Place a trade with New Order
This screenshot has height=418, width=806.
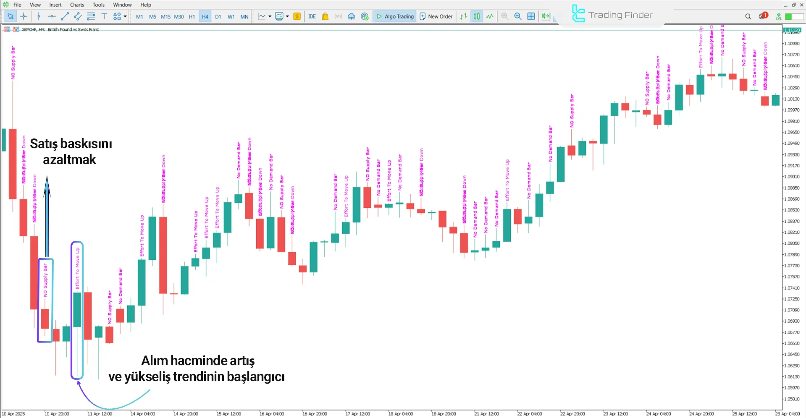tap(436, 16)
